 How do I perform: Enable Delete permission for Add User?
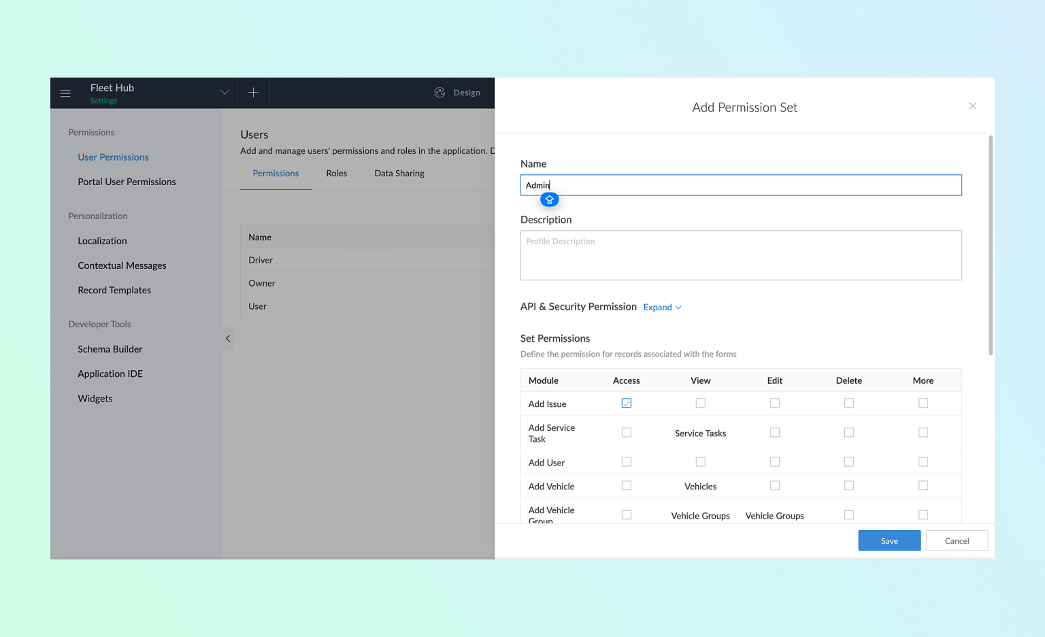click(848, 462)
